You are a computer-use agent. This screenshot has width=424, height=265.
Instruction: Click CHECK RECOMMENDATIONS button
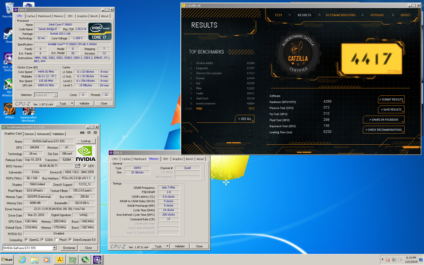coord(384,130)
